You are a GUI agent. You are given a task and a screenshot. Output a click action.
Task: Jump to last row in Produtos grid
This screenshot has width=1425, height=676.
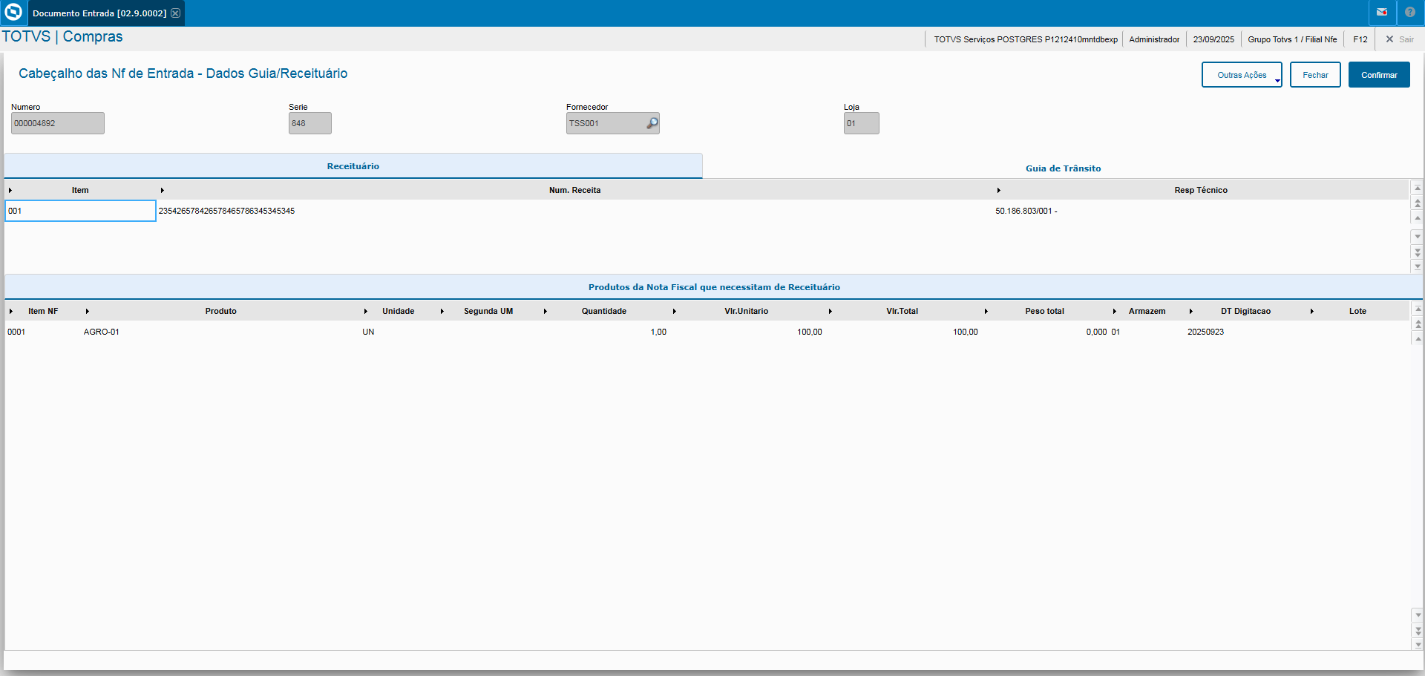1418,645
